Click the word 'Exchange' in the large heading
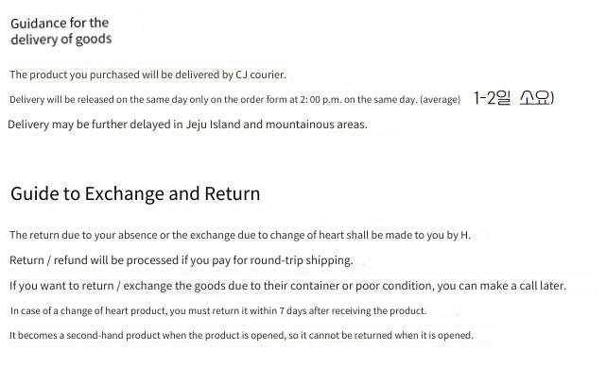This screenshot has width=606, height=366. 125,193
